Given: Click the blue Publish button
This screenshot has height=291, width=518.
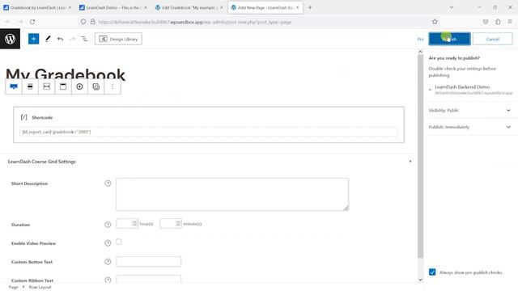Looking at the screenshot, I should pos(449,39).
